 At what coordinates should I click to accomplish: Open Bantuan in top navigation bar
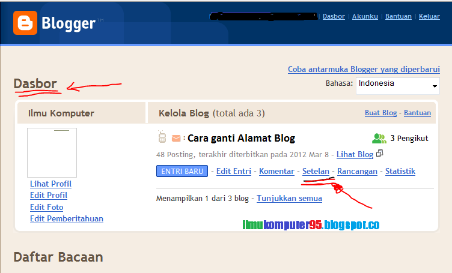coord(399,16)
